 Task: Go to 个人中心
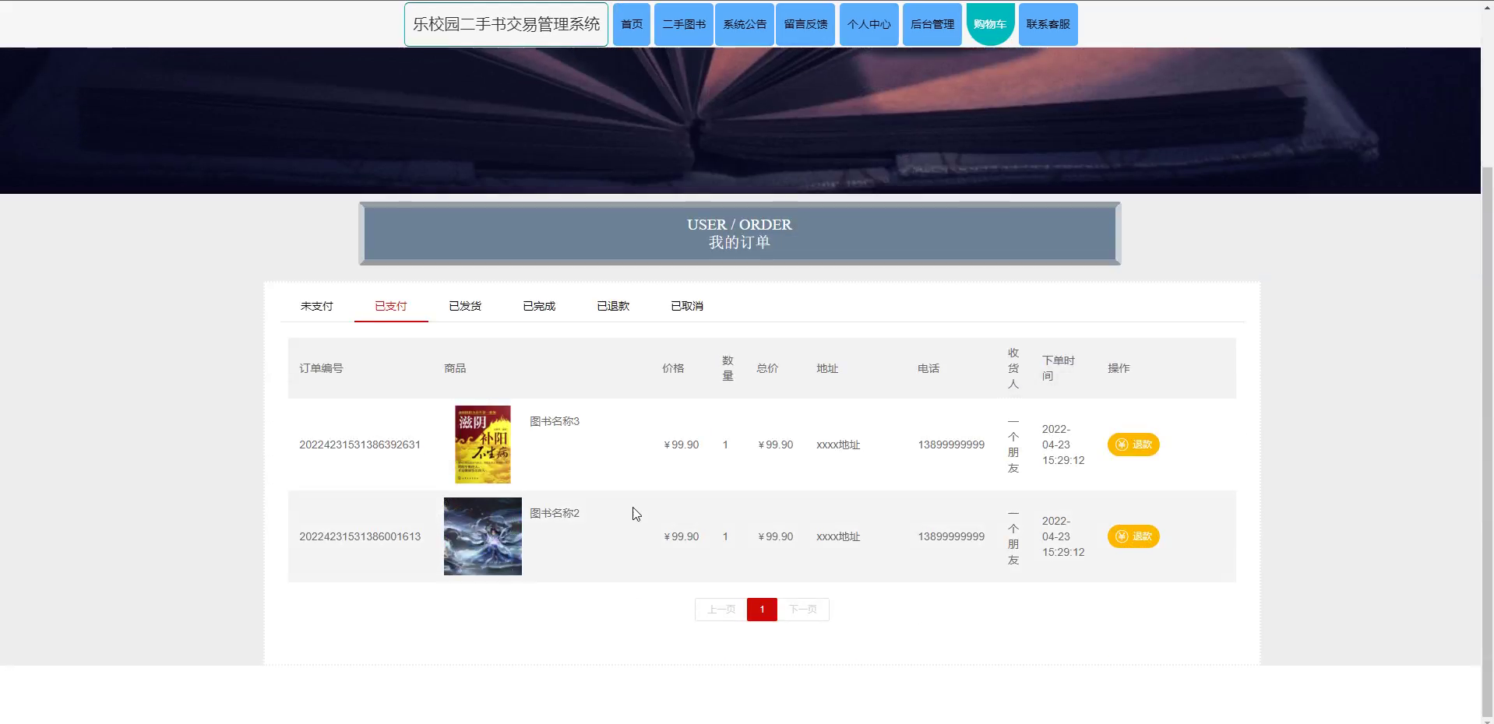click(869, 24)
